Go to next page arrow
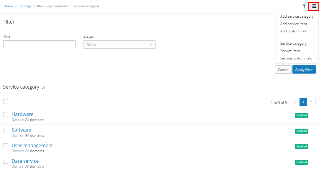 coord(311,102)
